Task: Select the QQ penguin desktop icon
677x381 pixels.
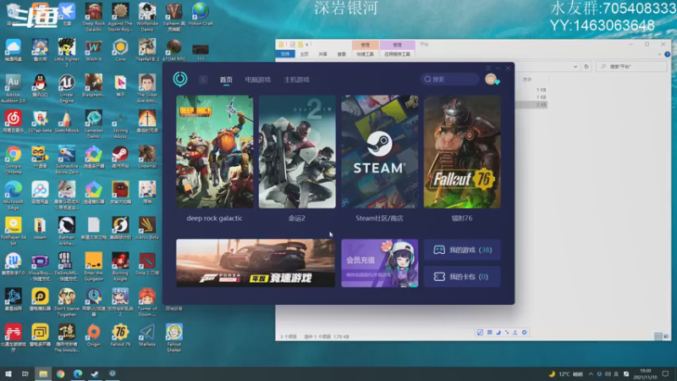Action: click(x=40, y=86)
